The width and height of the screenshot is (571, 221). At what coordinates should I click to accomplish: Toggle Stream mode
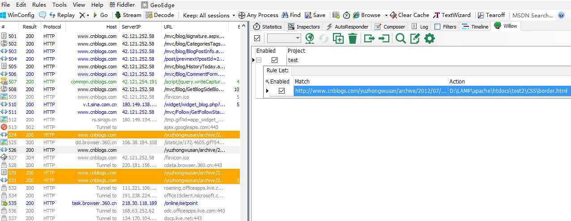(x=128, y=15)
